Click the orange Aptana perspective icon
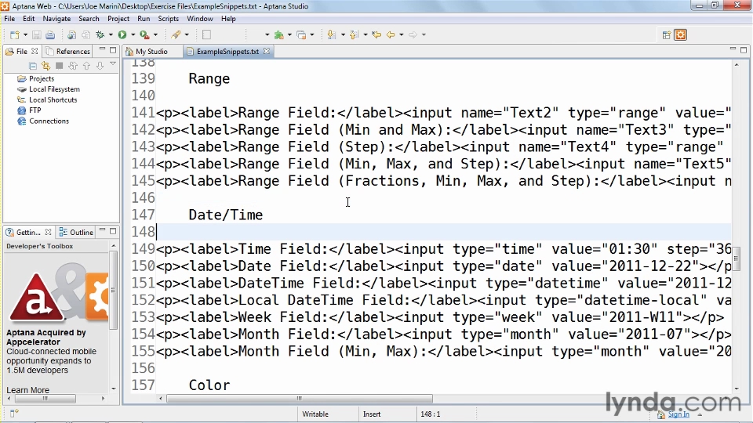Screen dimensions: 753x423 681,34
